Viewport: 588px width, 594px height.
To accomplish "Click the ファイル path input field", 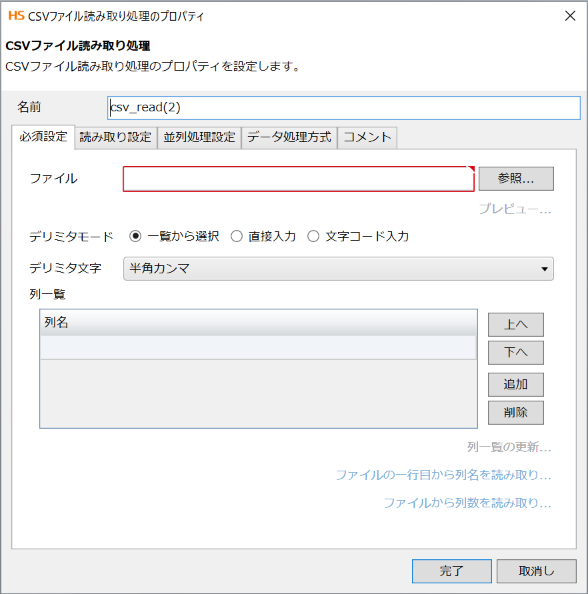I will 299,179.
